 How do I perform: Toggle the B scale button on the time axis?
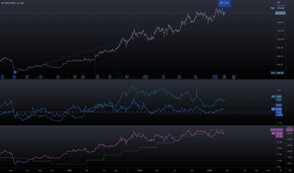click(x=290, y=170)
